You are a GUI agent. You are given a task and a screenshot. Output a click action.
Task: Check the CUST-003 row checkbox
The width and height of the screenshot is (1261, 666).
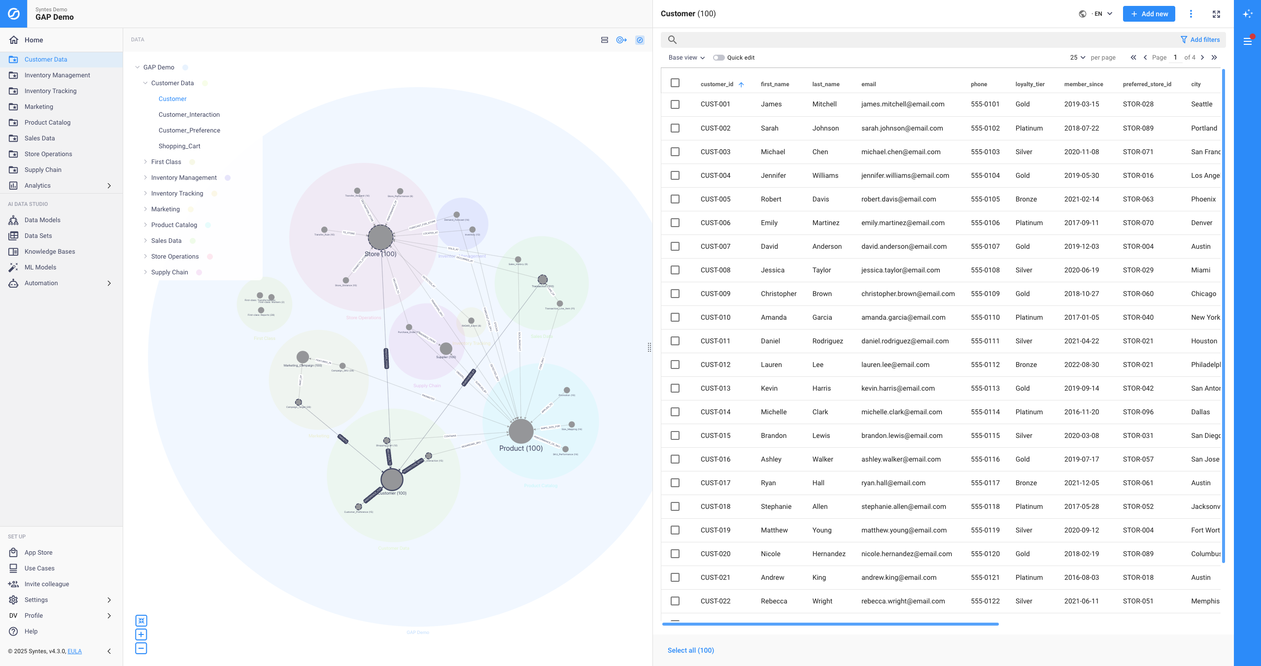[675, 152]
